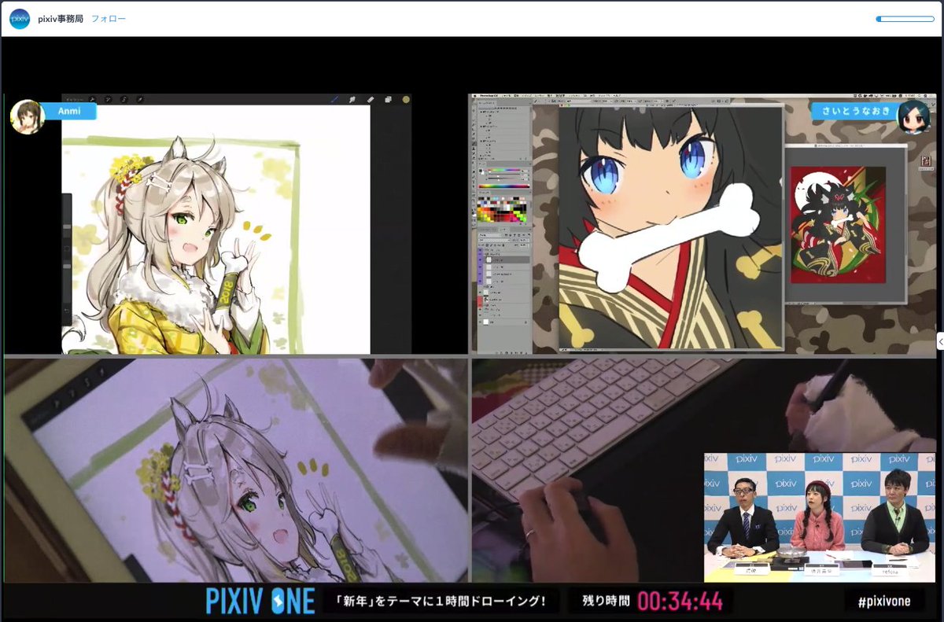Viewport: 944px width, 622px height.
Task: Select the Procreate Transform arrow tool
Action: tap(140, 100)
